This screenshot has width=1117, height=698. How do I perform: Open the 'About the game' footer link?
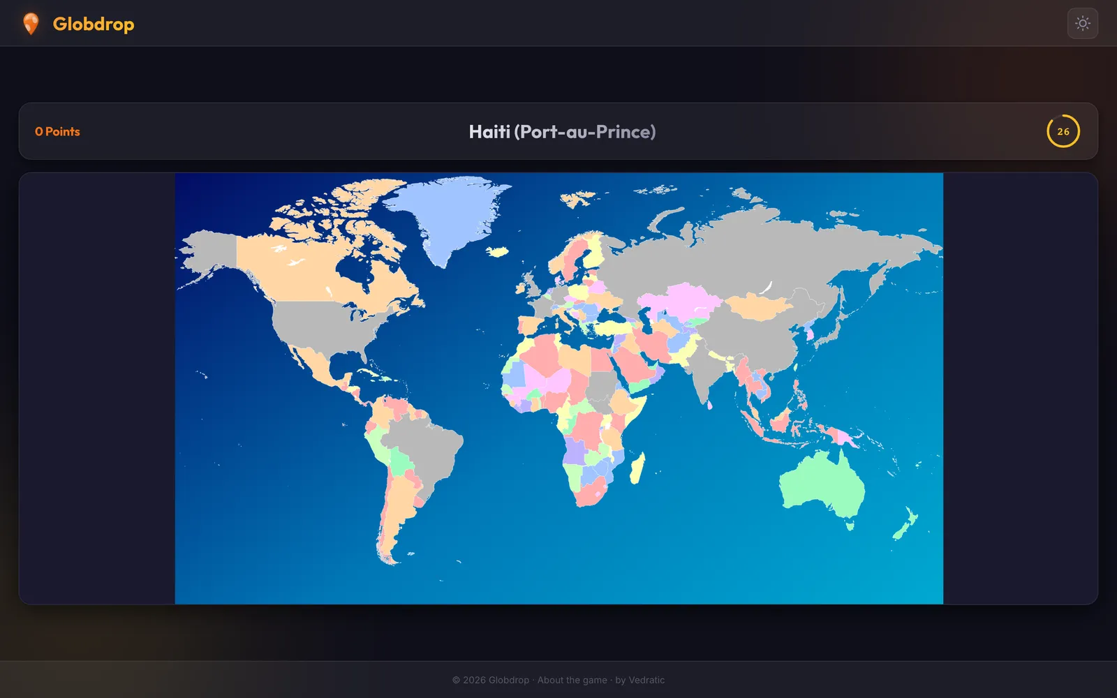click(x=572, y=680)
